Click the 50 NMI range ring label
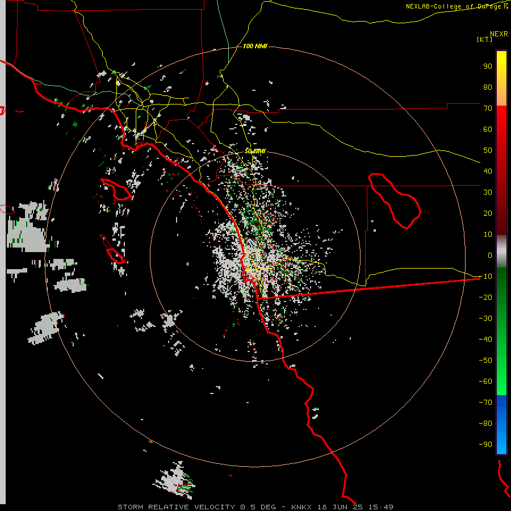Screen dimensions: 511x511 [x=255, y=151]
